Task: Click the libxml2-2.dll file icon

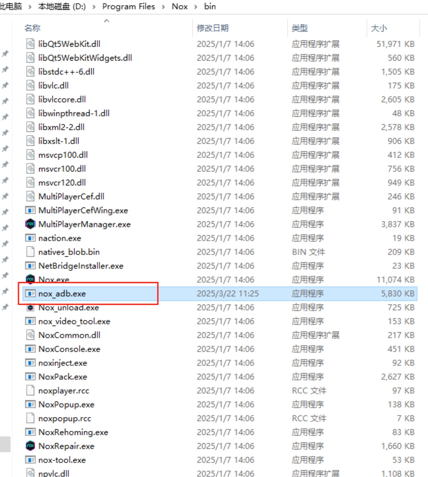Action: tap(31, 127)
